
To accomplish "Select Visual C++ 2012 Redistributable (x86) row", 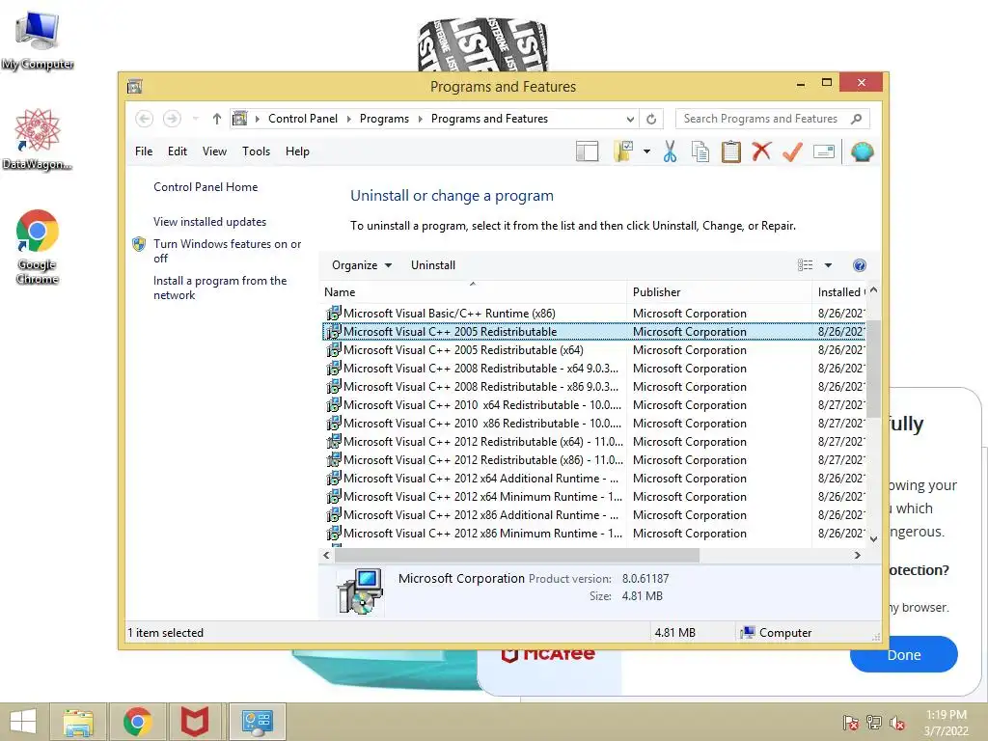I will pos(593,460).
